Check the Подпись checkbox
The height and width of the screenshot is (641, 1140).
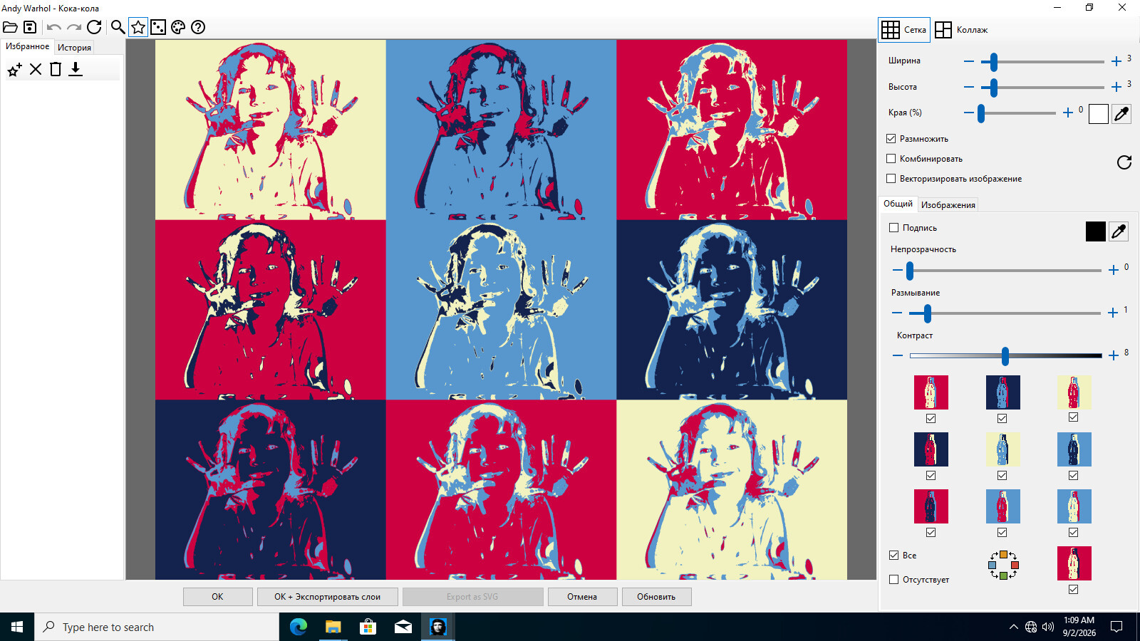[x=894, y=227]
